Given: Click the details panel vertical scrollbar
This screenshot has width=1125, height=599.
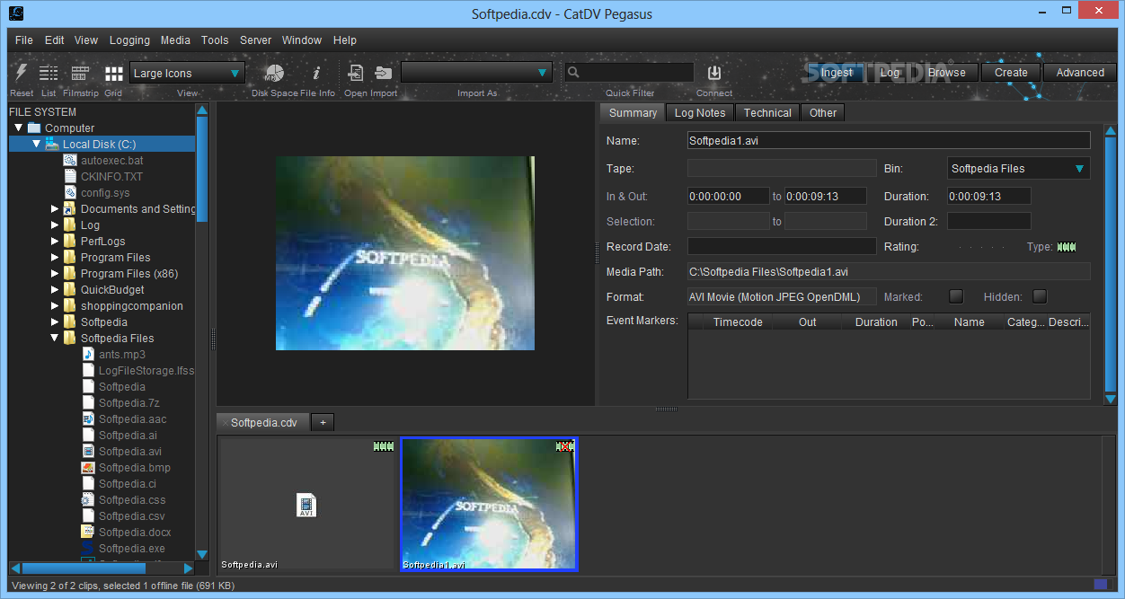Looking at the screenshot, I should coord(1111,265).
